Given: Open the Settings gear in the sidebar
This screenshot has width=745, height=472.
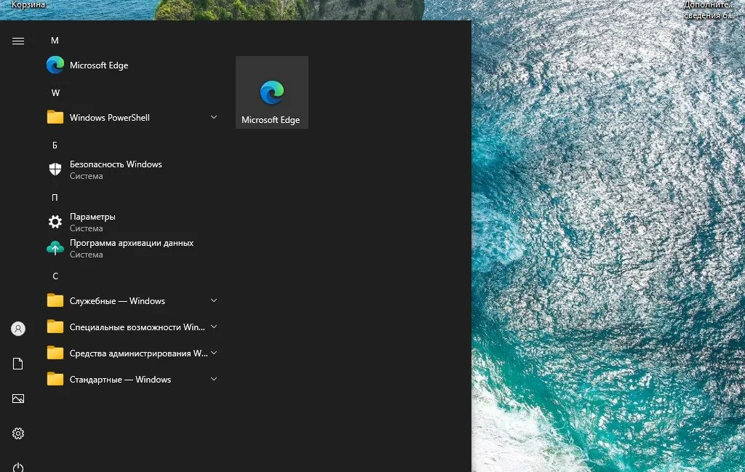Looking at the screenshot, I should [x=18, y=433].
